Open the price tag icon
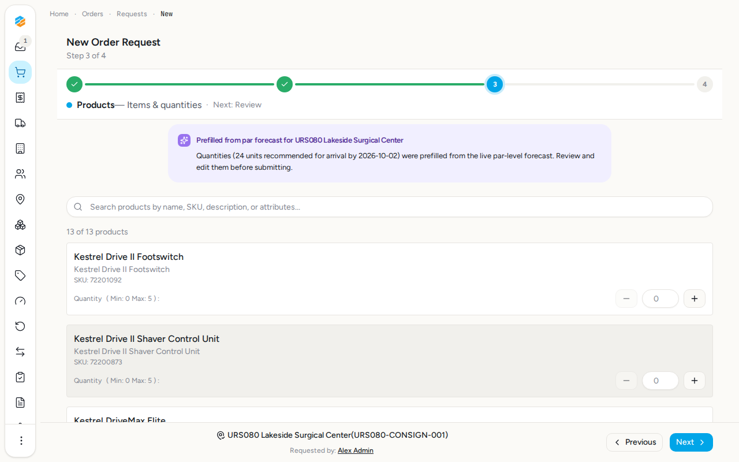739x462 pixels. (x=20, y=275)
